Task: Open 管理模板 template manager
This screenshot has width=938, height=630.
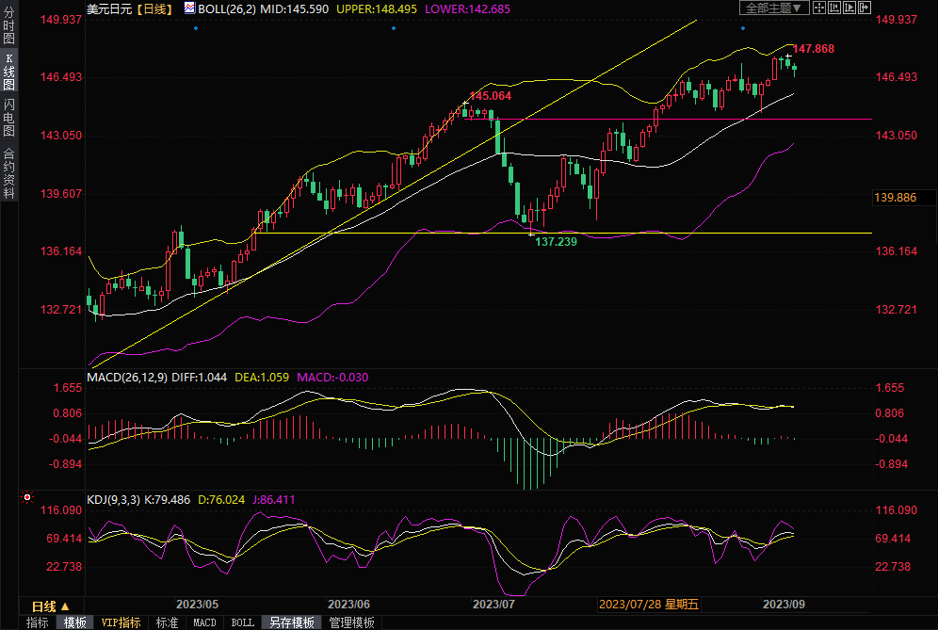Action: click(x=350, y=622)
